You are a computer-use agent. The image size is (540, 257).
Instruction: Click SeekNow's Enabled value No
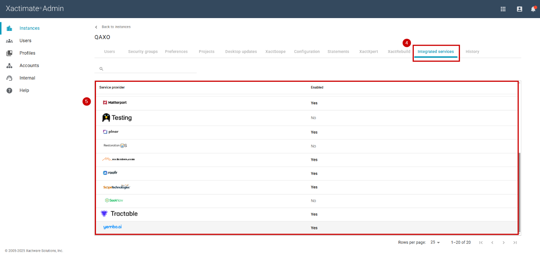coord(313,201)
